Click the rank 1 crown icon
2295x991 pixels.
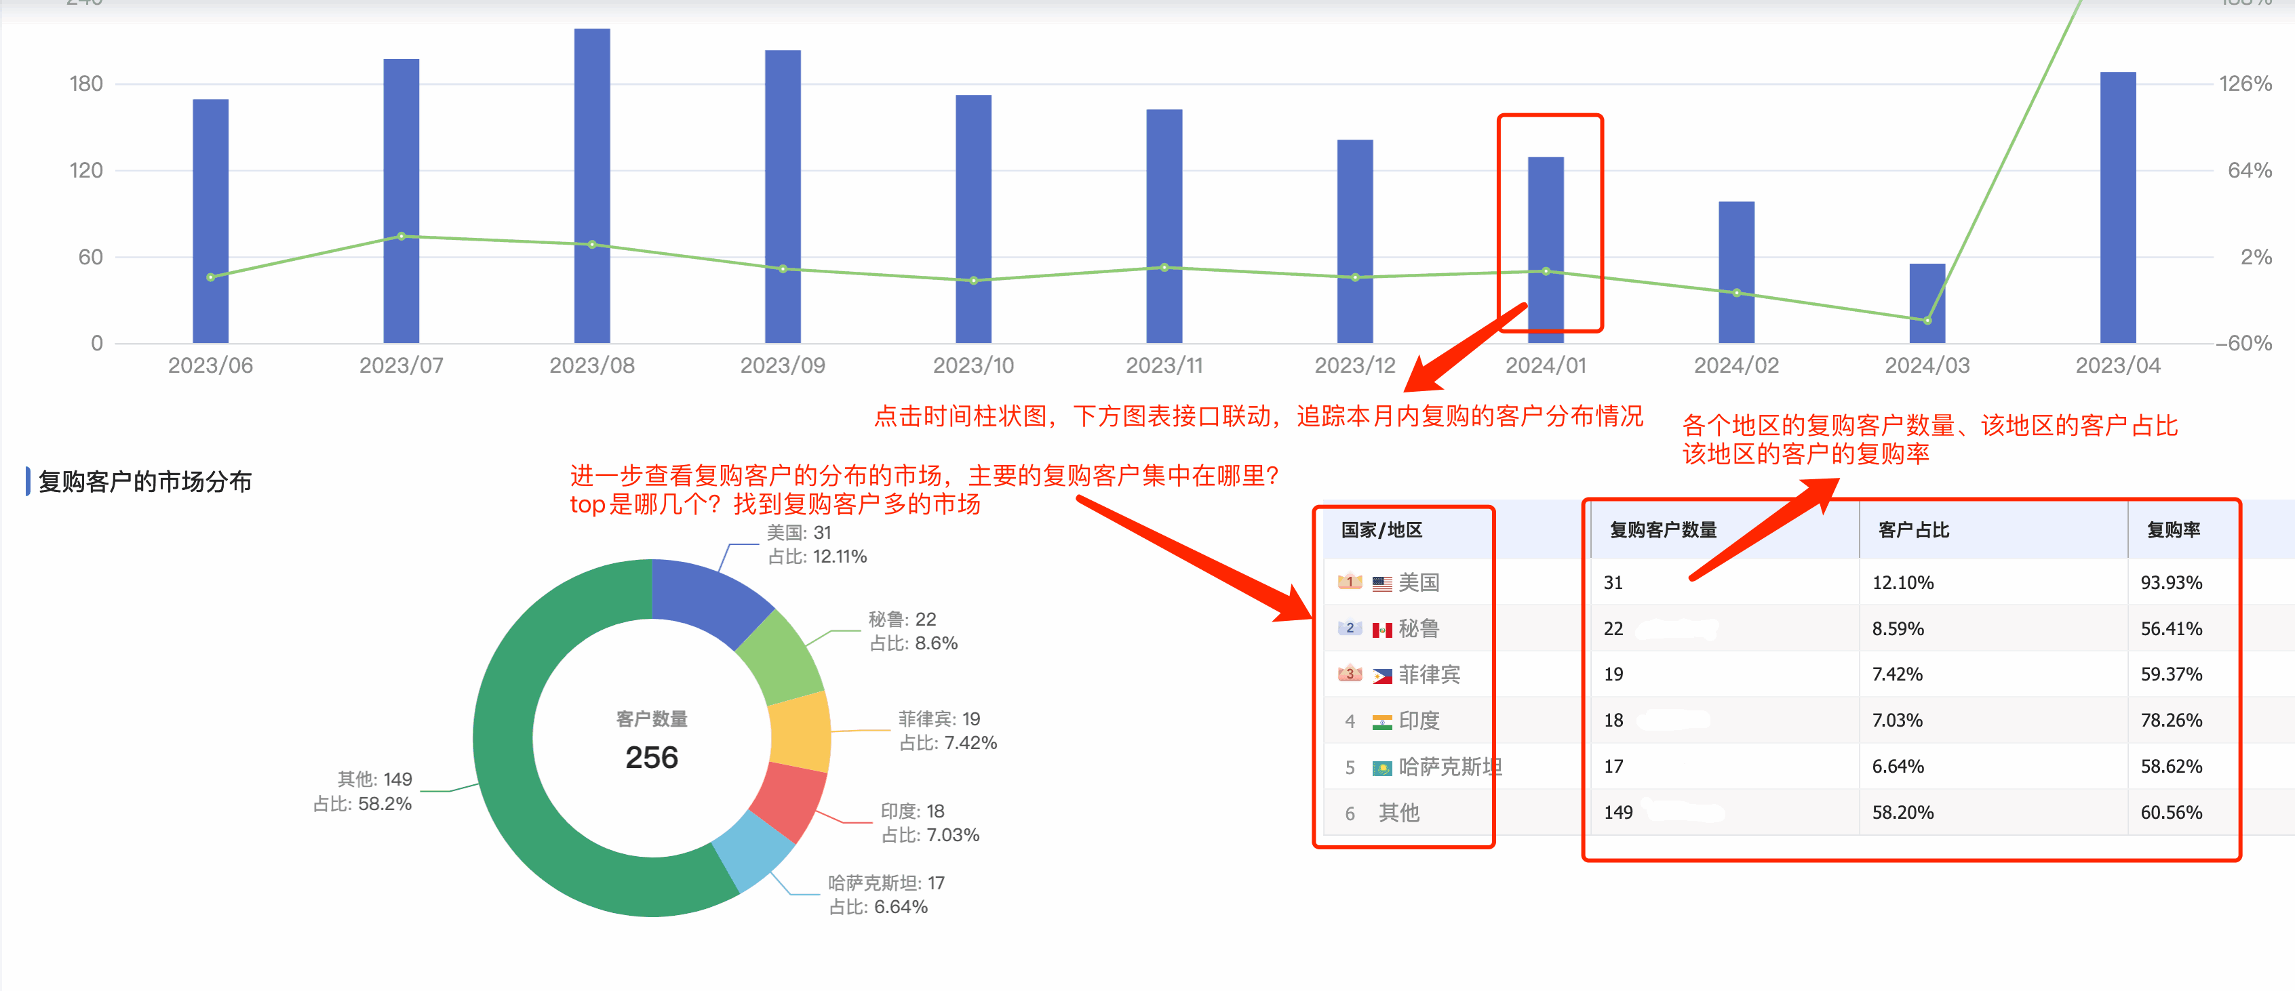coord(1350,582)
